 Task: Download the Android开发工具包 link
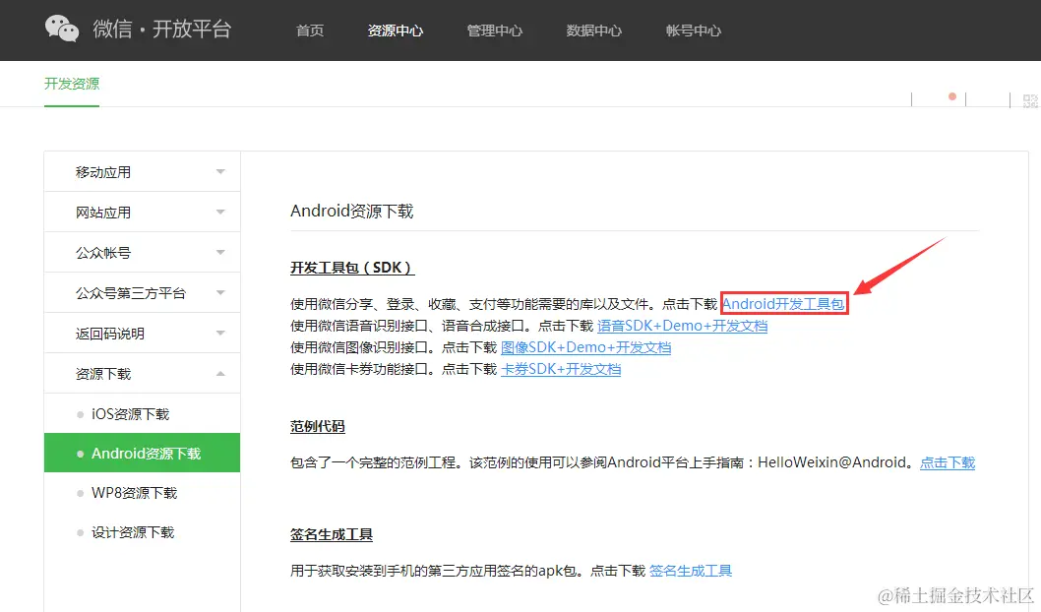783,304
